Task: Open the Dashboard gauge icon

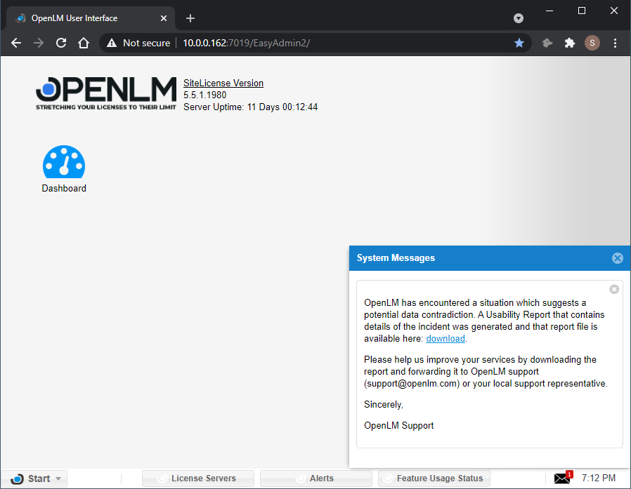Action: (x=64, y=162)
